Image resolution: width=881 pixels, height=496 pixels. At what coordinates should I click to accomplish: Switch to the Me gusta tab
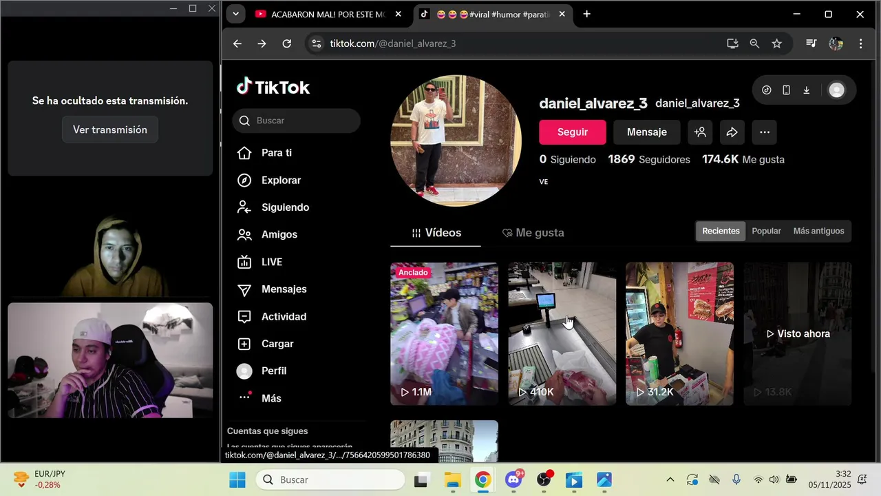533,233
